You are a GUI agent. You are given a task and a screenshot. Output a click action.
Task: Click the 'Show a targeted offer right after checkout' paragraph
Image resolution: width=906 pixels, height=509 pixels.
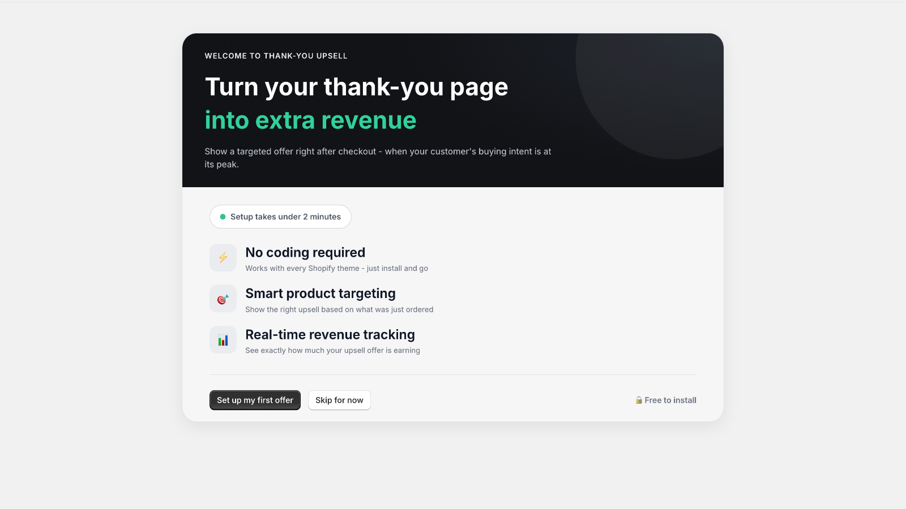coord(378,158)
